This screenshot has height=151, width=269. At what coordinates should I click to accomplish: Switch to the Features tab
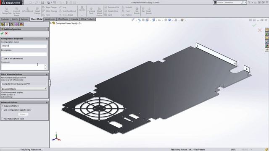[5, 19]
